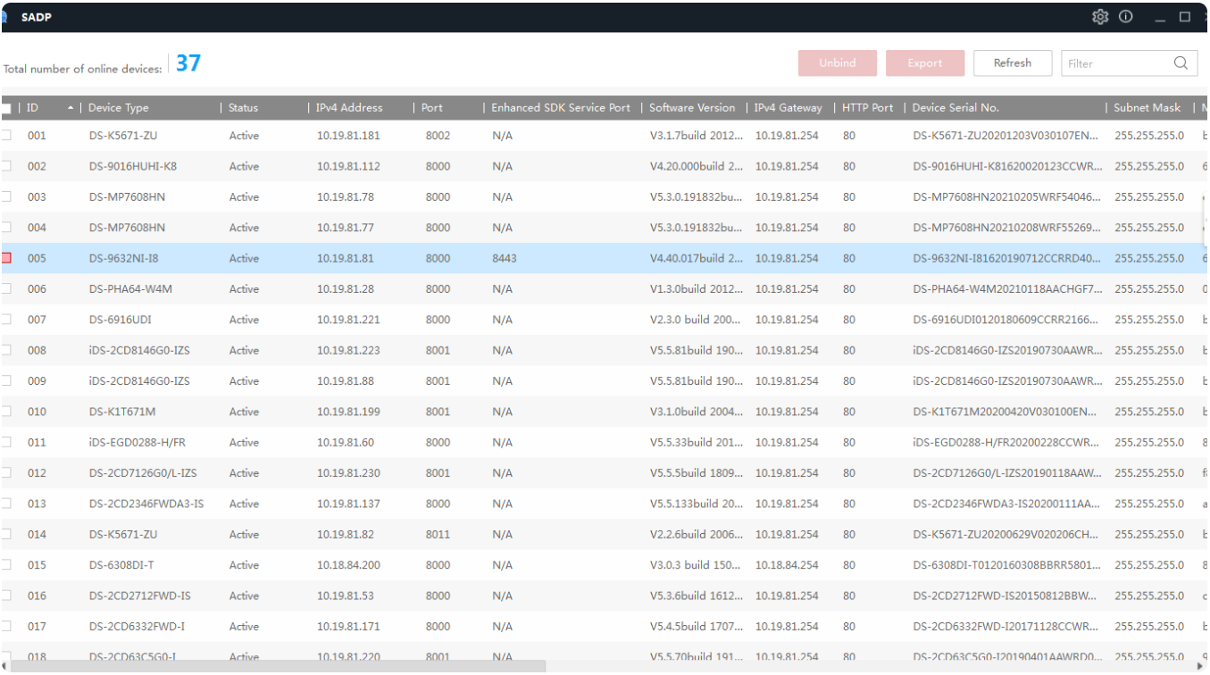Click software version V5.5.133build cell
This screenshot has height=675, width=1210.
(697, 504)
